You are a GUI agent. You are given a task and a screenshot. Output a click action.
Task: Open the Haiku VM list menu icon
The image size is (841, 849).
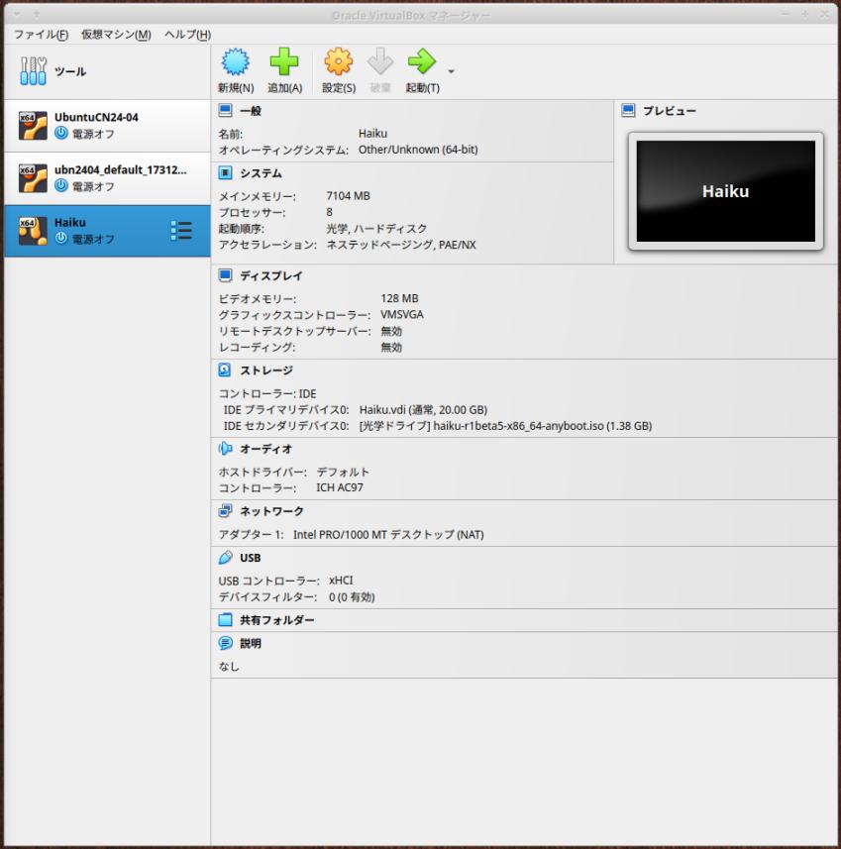click(x=181, y=231)
